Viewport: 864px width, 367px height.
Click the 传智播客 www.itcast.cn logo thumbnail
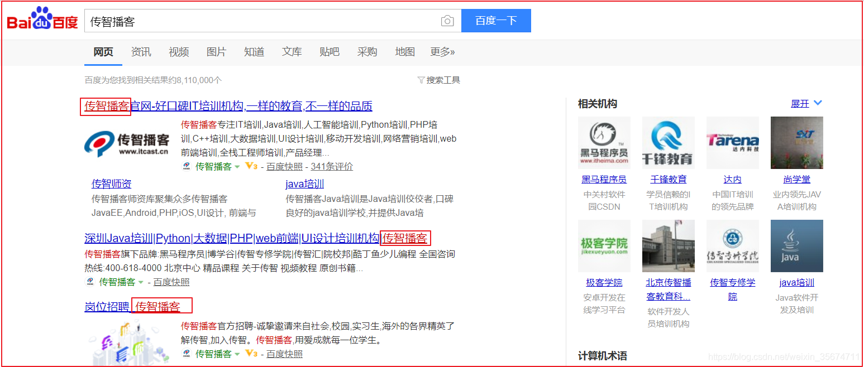click(128, 143)
